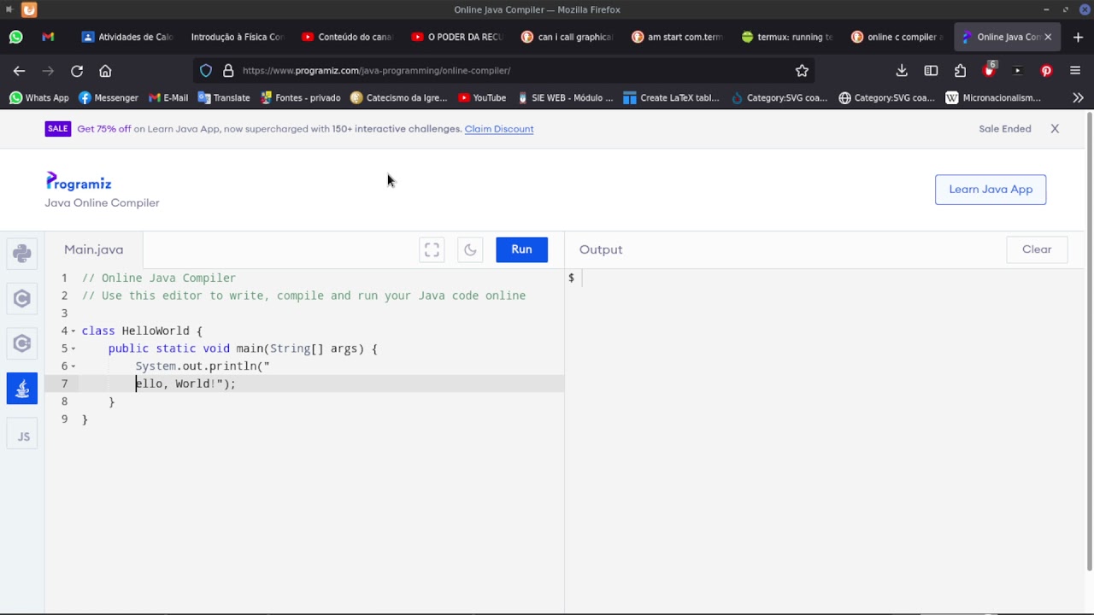Switch to pinned Gmail tab
Viewport: 1094px width, 615px height.
tap(48, 37)
